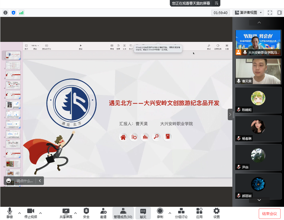Expand audio options arrow next to 静音
The image size is (284, 220).
tap(20, 213)
